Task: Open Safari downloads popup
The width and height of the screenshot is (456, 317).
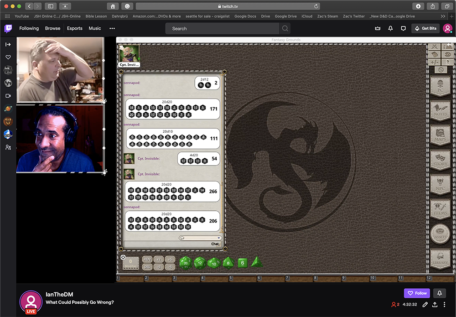Action: click(x=418, y=6)
